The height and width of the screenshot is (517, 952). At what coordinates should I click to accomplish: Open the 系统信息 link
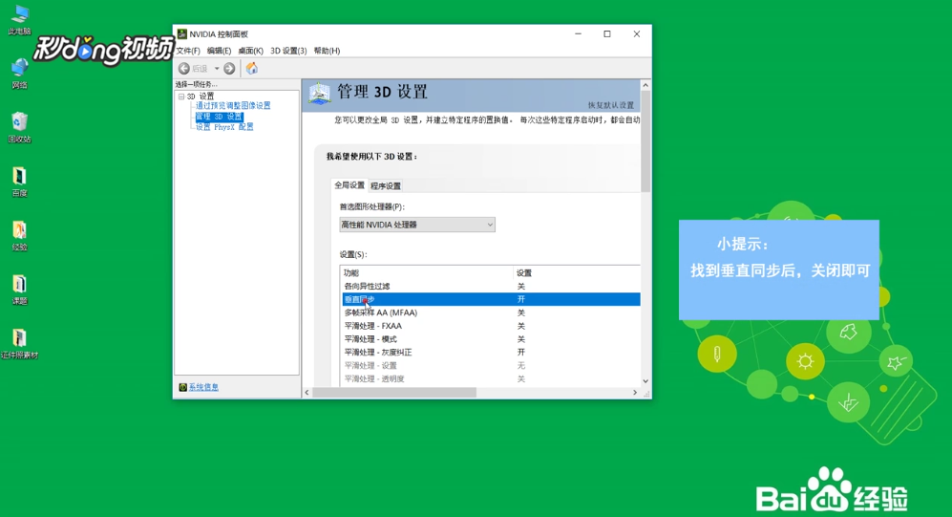point(203,387)
